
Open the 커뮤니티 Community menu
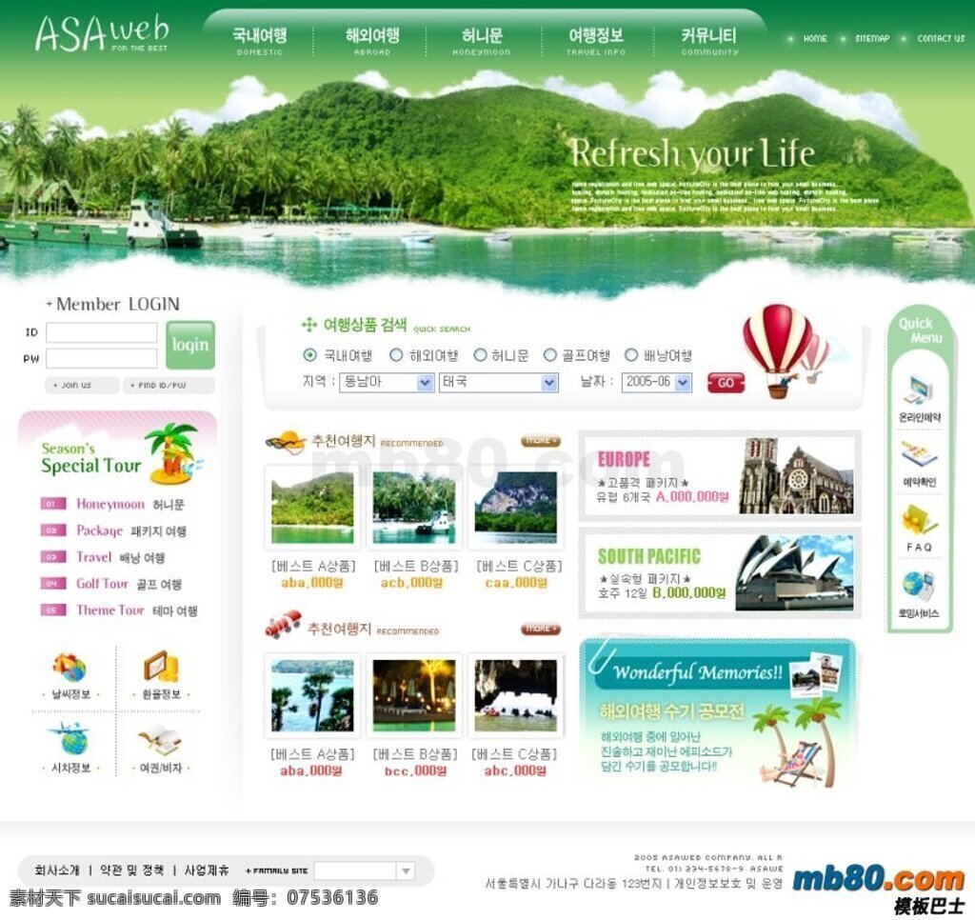click(709, 41)
